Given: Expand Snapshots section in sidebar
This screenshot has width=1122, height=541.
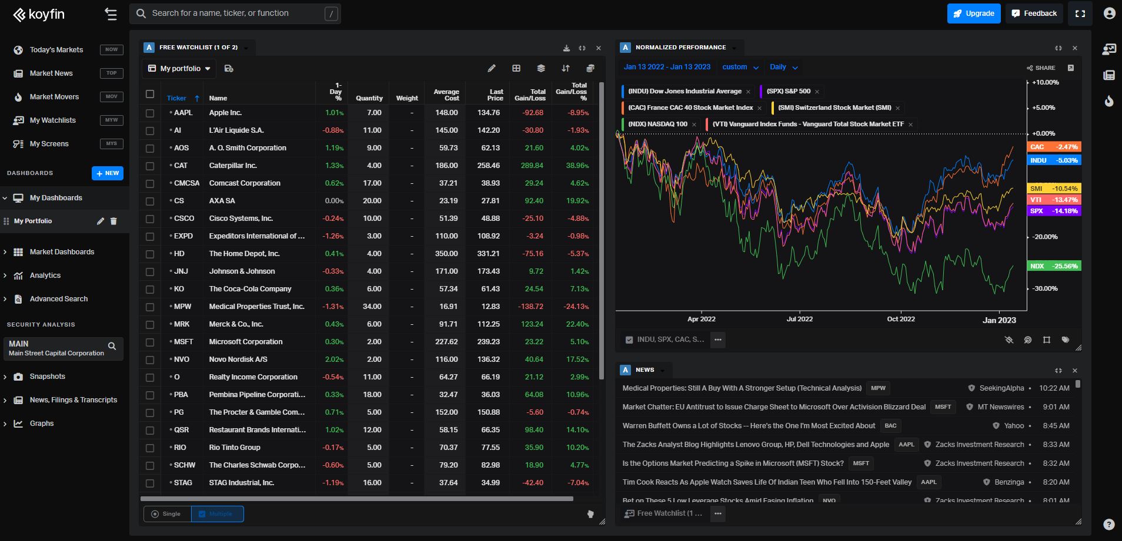Looking at the screenshot, I should coord(5,377).
